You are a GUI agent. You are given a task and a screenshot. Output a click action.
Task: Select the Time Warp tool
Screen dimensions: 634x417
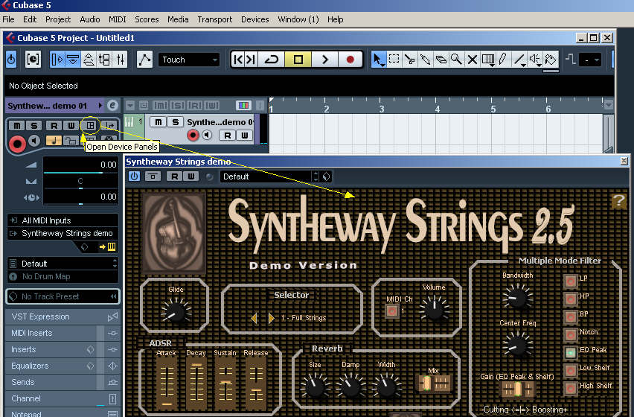coord(487,60)
